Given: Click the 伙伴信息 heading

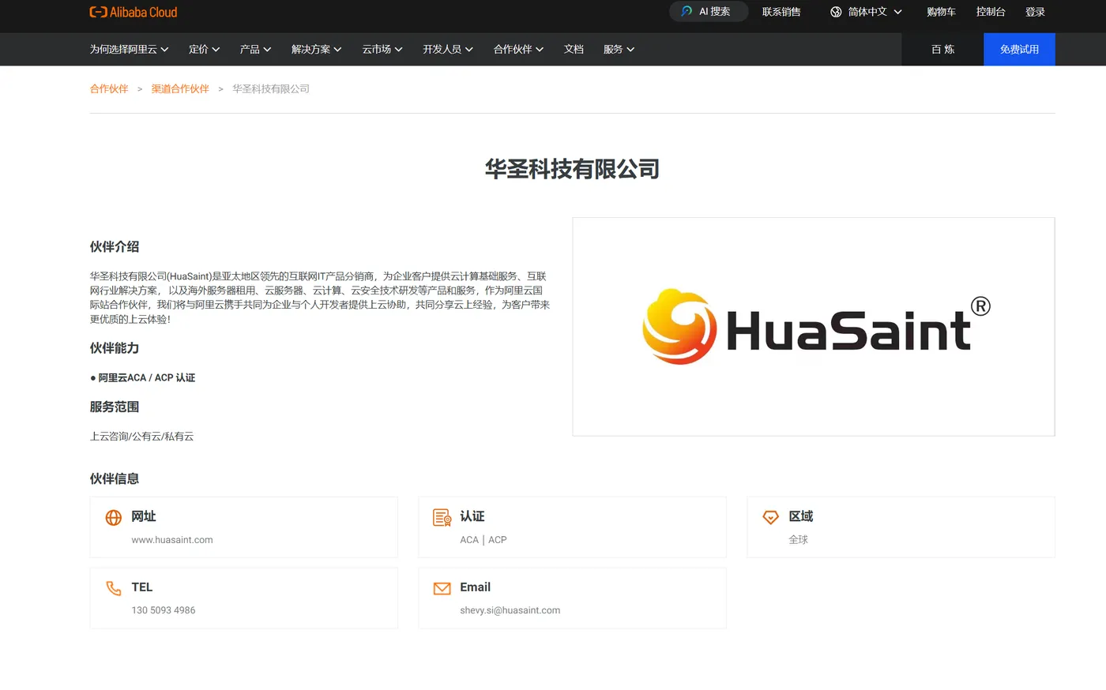Looking at the screenshot, I should (115, 478).
